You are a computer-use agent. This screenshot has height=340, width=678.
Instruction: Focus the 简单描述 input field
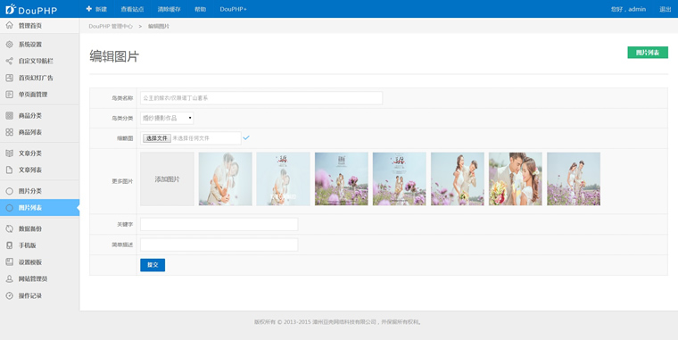pyautogui.click(x=219, y=245)
